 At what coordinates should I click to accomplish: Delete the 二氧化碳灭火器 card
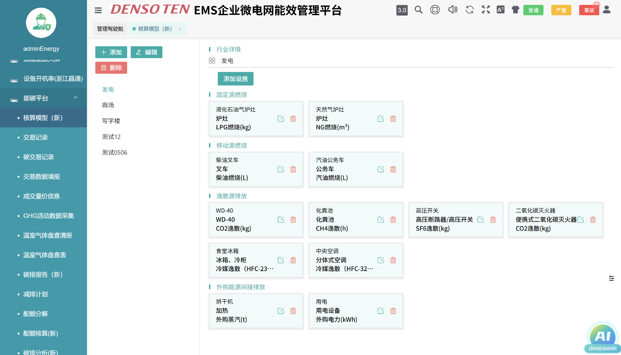pyautogui.click(x=593, y=220)
